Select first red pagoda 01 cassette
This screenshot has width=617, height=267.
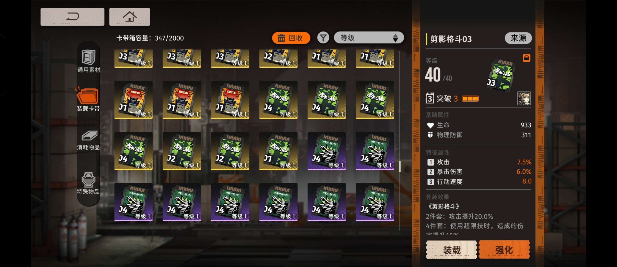133,100
